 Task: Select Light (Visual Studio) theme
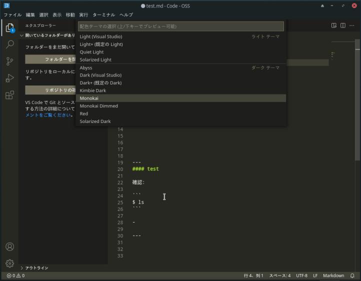click(180, 36)
